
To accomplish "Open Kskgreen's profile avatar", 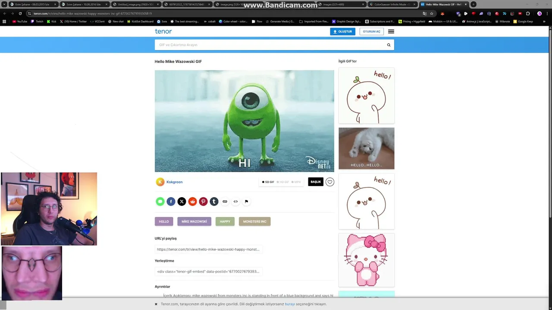I will pos(160,182).
